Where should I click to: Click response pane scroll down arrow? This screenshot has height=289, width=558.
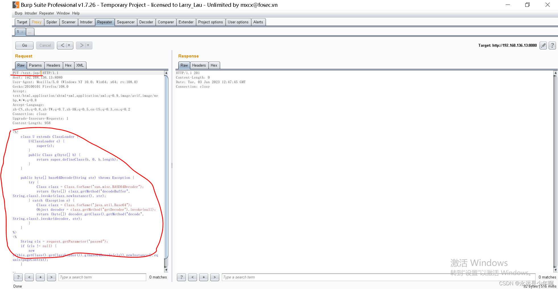point(555,270)
